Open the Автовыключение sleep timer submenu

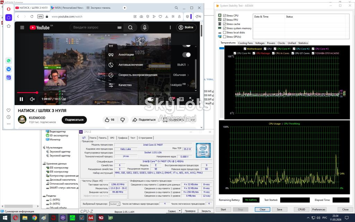[x=150, y=65]
